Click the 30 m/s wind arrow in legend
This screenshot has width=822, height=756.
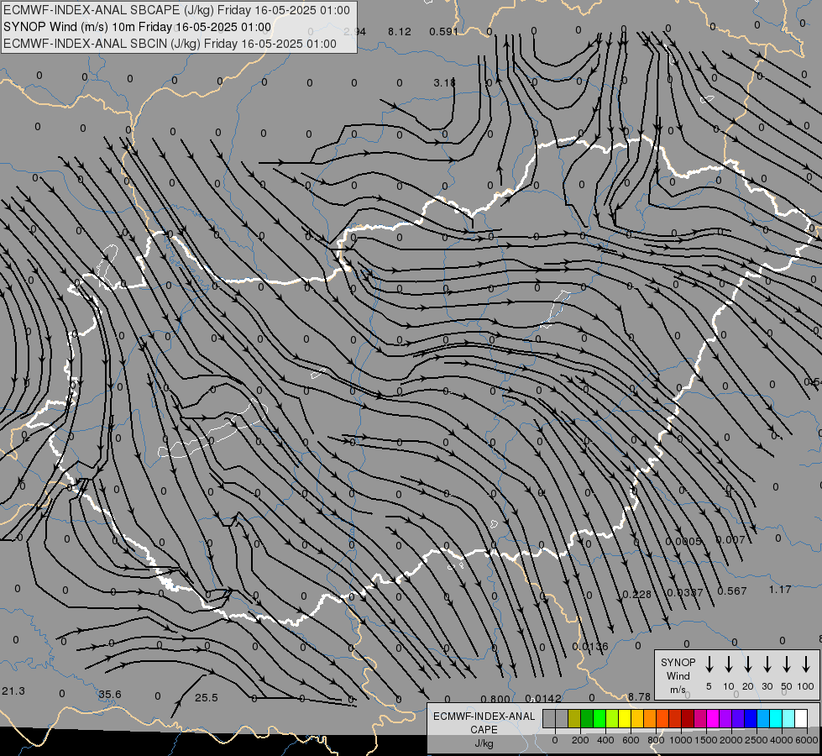[x=767, y=664]
